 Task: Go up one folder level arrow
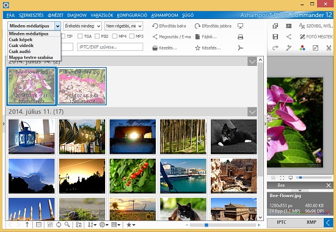pyautogui.click(x=27, y=225)
